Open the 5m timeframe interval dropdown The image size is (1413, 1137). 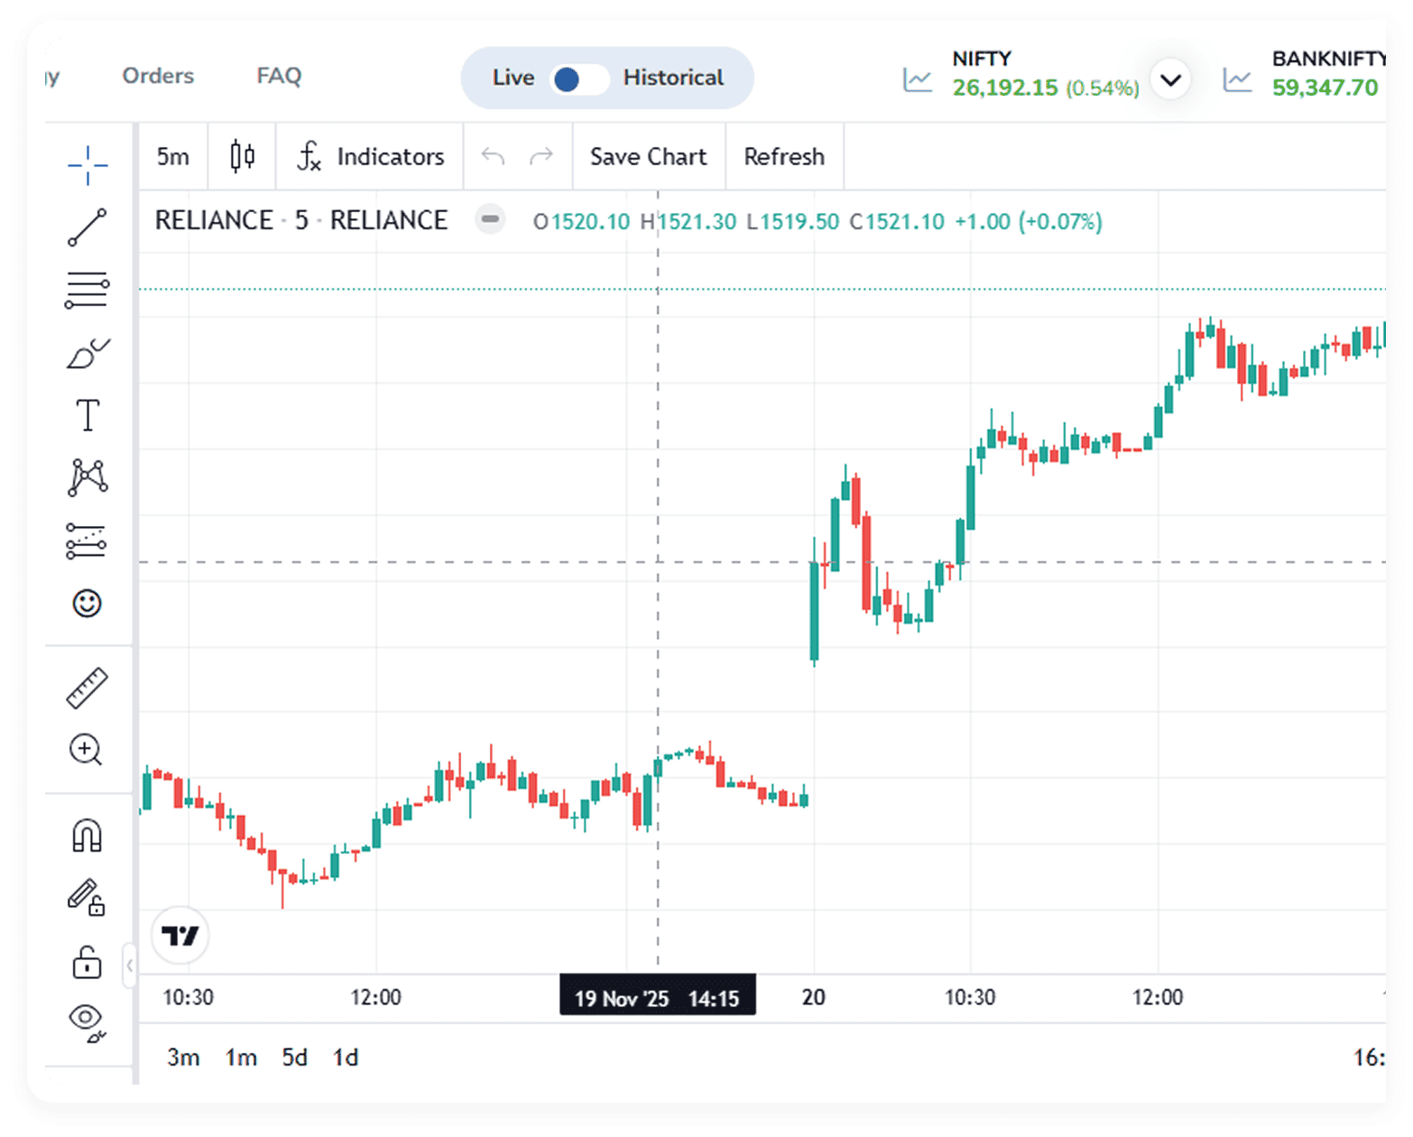173,157
